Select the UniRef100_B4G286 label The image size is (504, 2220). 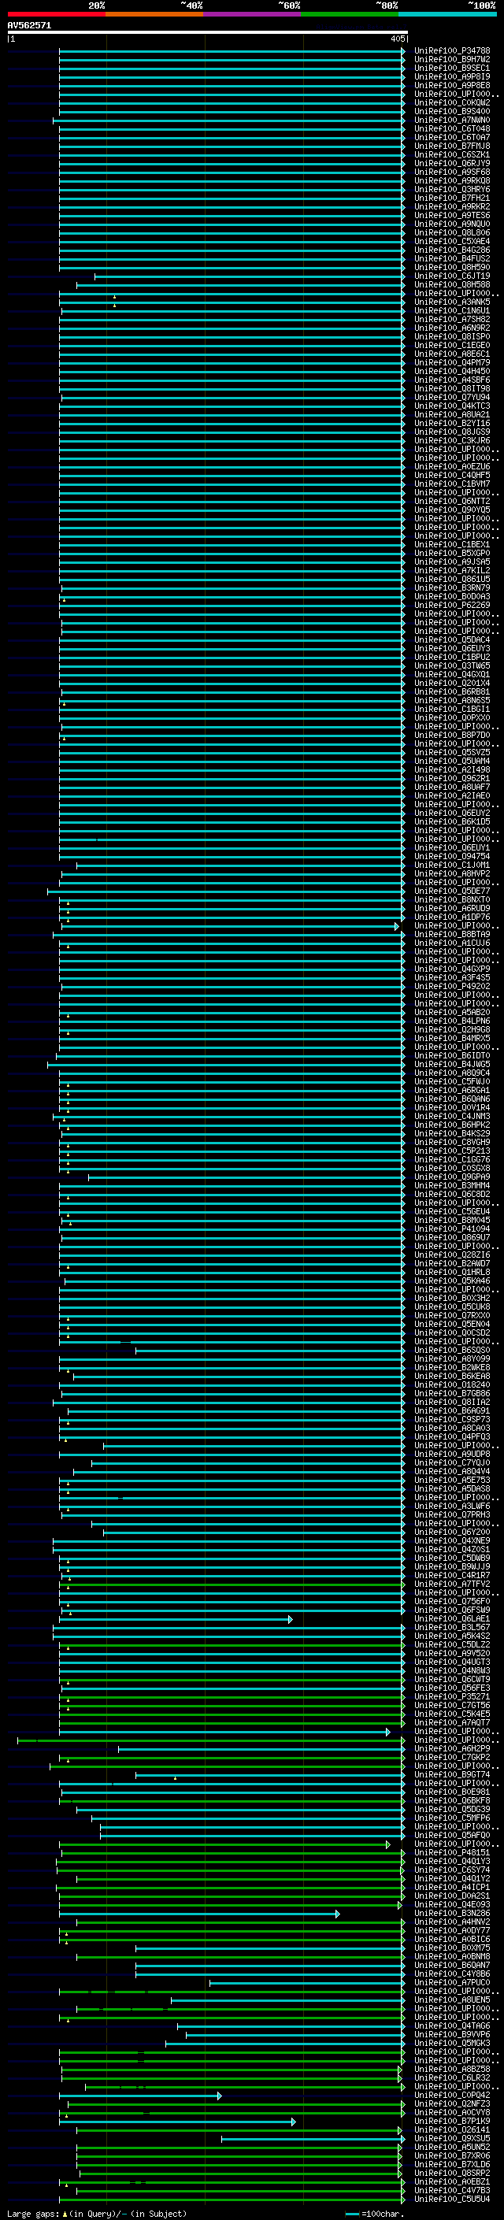point(452,250)
